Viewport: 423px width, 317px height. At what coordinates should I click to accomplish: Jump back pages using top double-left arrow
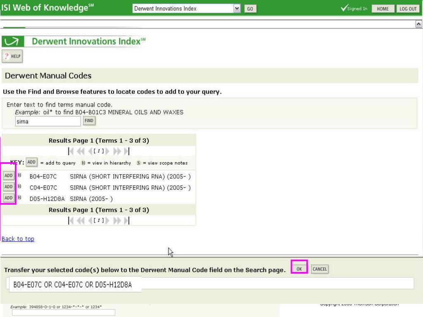(81, 151)
